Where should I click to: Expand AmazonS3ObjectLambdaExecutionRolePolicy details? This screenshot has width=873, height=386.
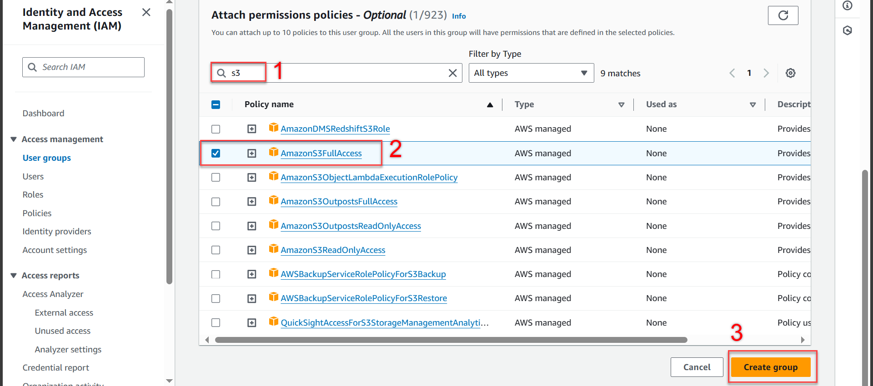click(251, 178)
